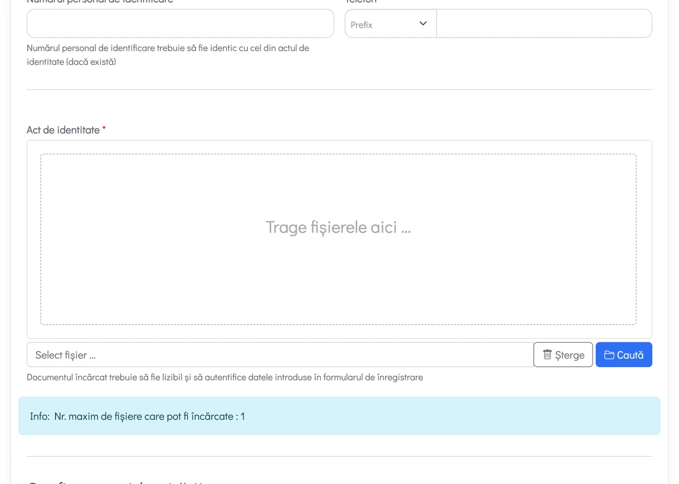The image size is (679, 484).
Task: Click the 'Act de identitate' label
Action: point(63,130)
